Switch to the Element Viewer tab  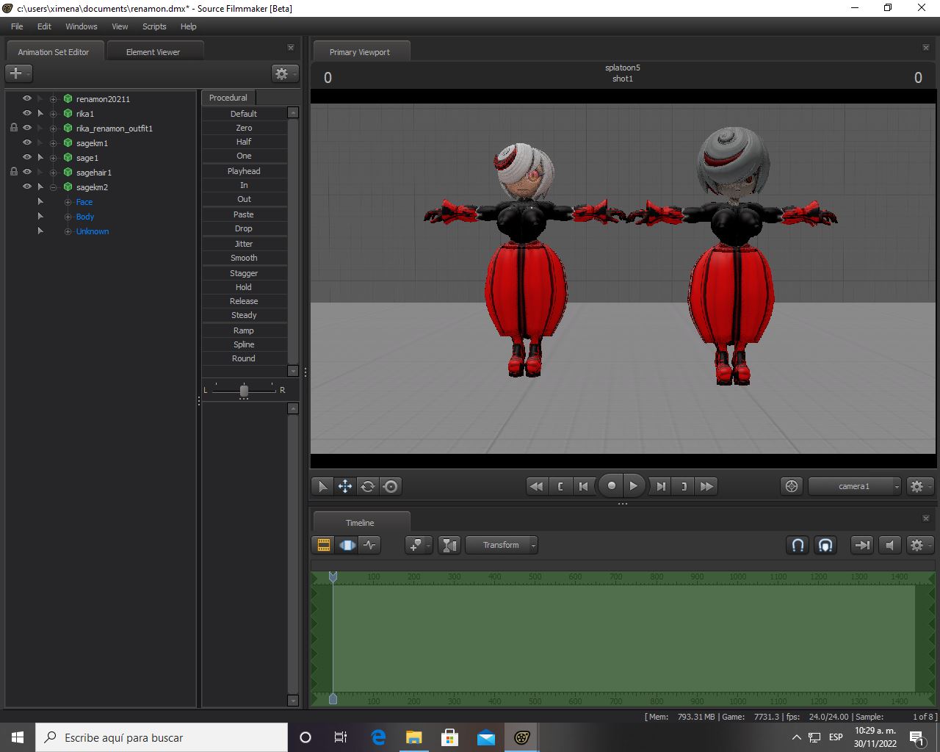153,52
